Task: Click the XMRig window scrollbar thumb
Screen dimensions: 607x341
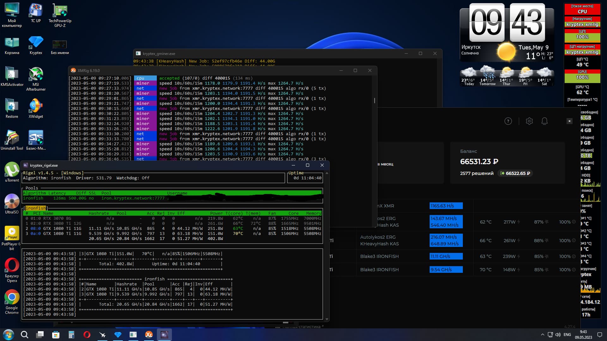Action: tap(375, 100)
